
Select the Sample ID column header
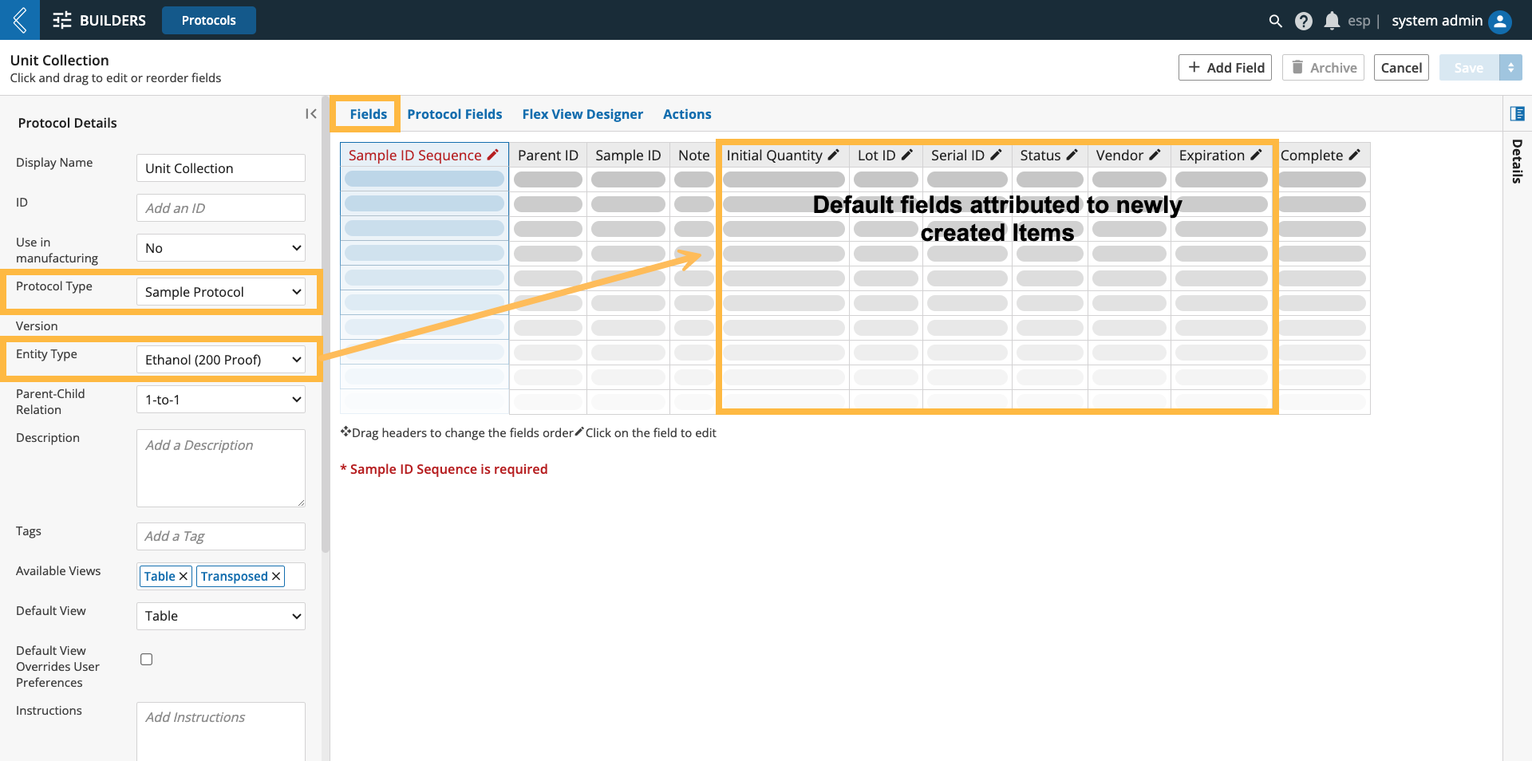coord(628,155)
